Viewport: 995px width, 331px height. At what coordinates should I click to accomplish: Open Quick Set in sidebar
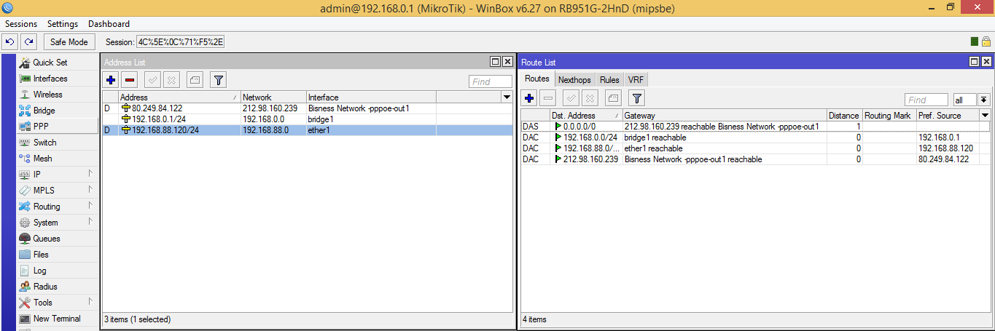tap(58, 63)
